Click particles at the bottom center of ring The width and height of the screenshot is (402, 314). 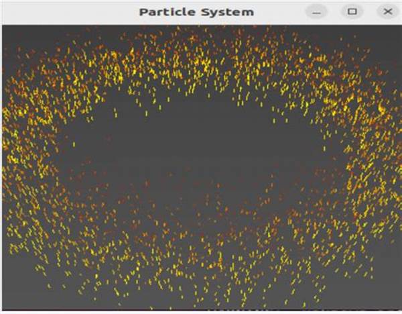[201, 268]
